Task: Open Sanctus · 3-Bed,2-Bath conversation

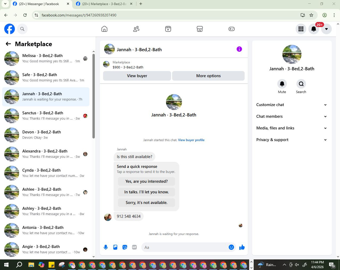Action: point(46,116)
